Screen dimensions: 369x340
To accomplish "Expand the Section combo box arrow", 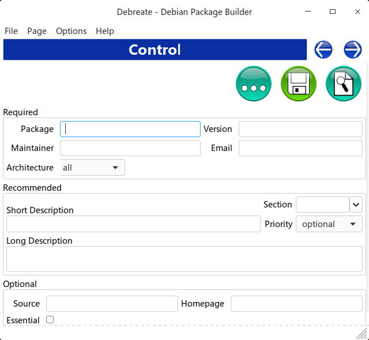I will pos(356,205).
